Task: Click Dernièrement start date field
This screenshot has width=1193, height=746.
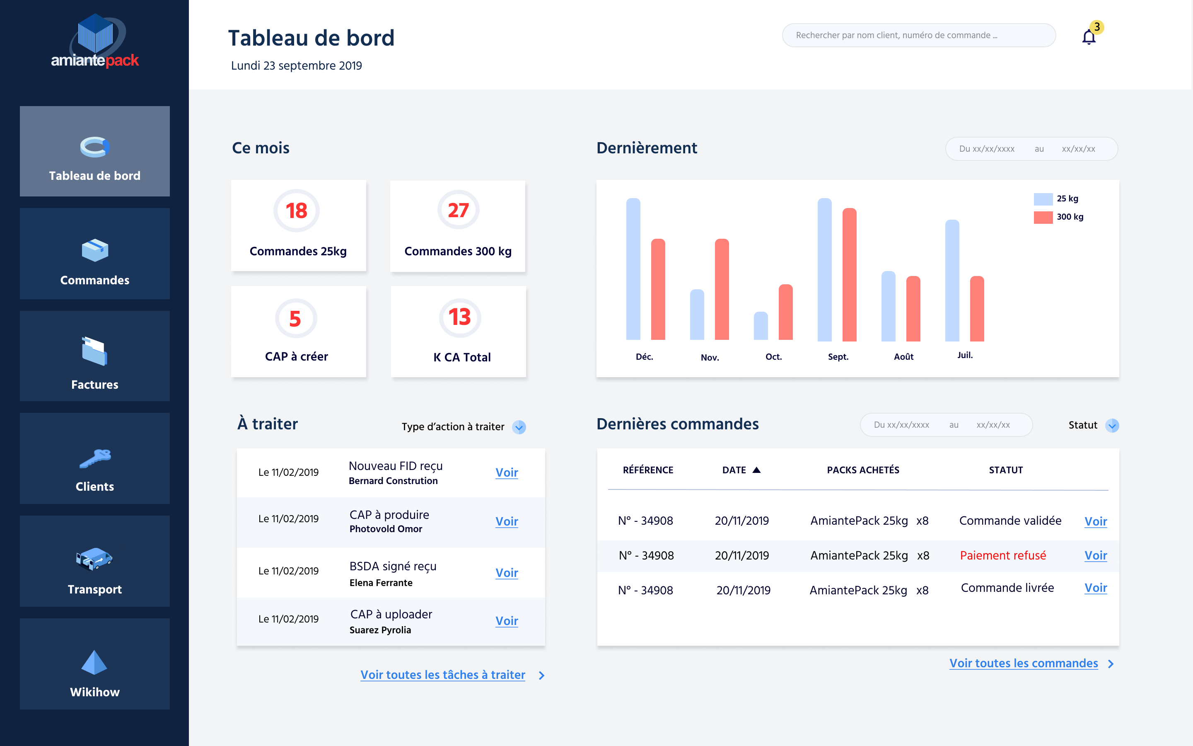Action: 986,149
